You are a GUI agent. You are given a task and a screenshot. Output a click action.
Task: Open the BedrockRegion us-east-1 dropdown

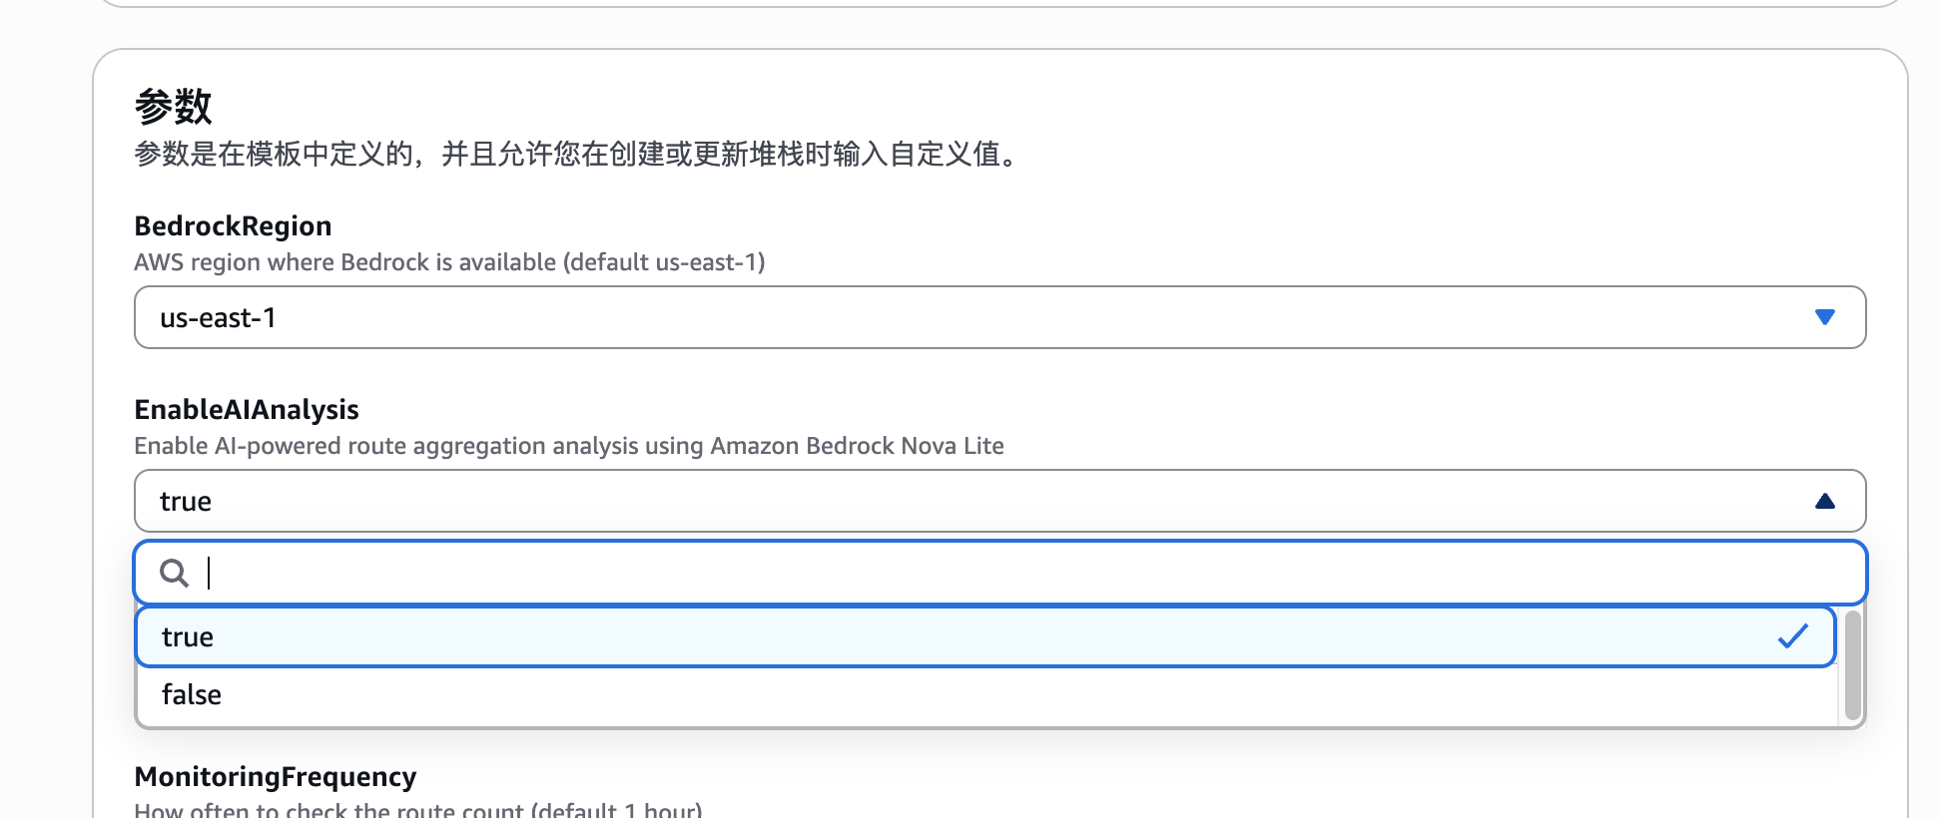click(998, 317)
